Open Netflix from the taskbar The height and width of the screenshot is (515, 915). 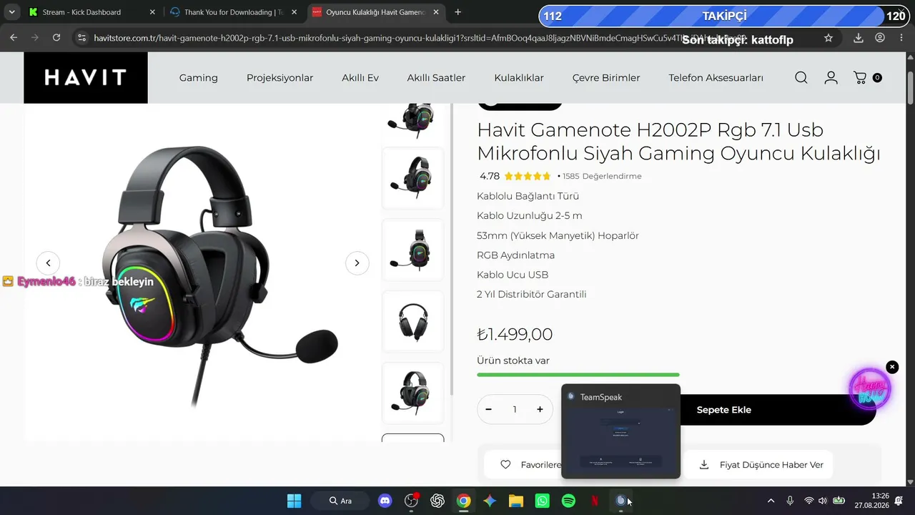coord(595,501)
